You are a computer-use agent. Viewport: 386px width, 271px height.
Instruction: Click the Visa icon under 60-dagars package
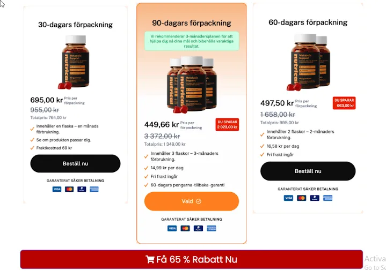[x=288, y=198]
